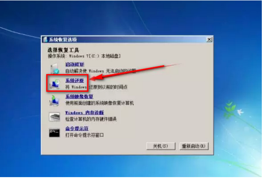268x178 pixels.
Task: Click the 检查计算机的内存硬件错误 description
Action: coord(91,119)
